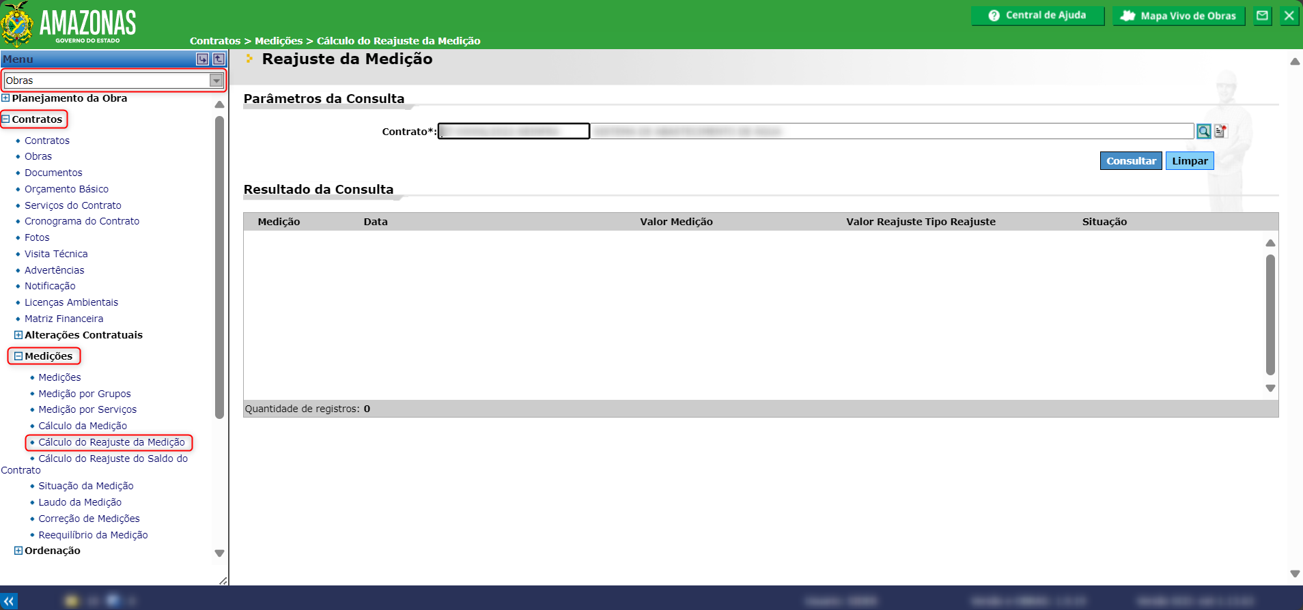The image size is (1303, 610).
Task: Open Cronograma do Contrato
Action: coord(82,221)
